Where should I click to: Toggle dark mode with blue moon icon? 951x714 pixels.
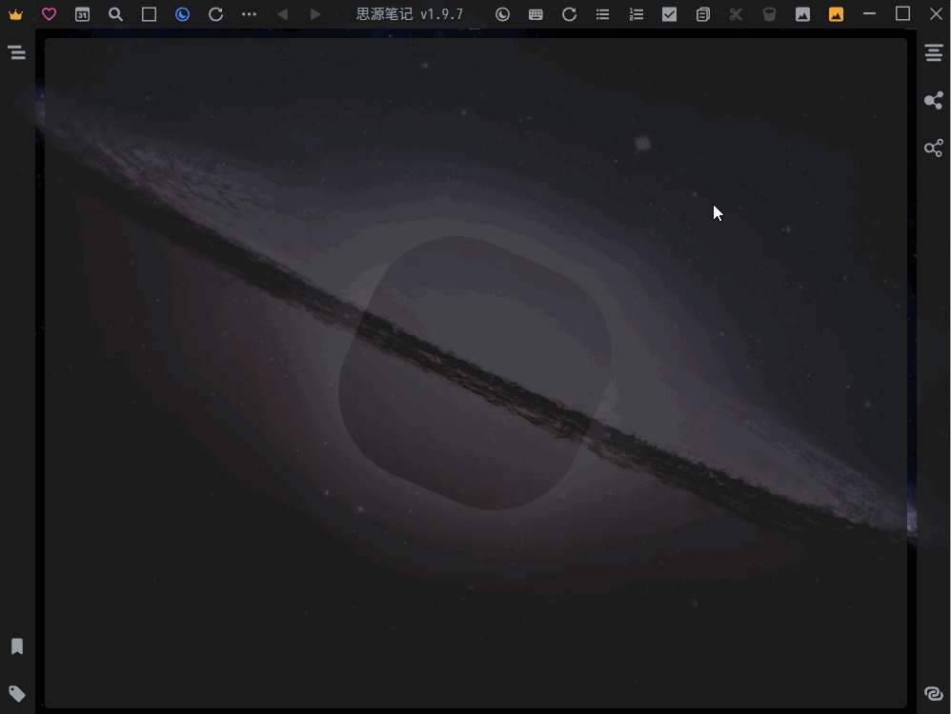pyautogui.click(x=182, y=14)
